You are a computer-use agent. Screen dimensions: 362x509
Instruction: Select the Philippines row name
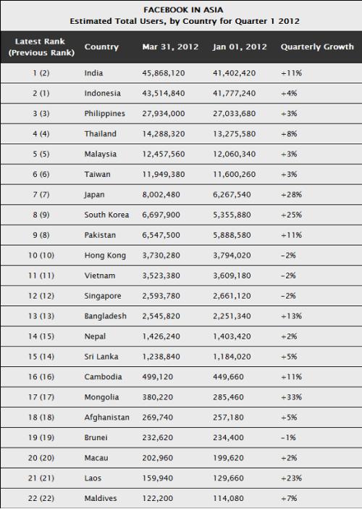(x=105, y=114)
